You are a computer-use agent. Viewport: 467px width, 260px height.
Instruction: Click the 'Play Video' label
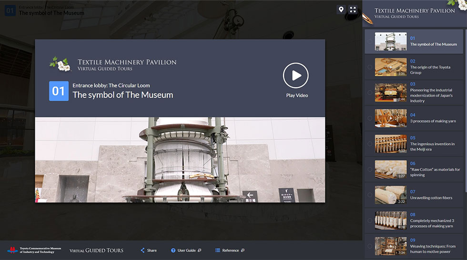pos(297,95)
